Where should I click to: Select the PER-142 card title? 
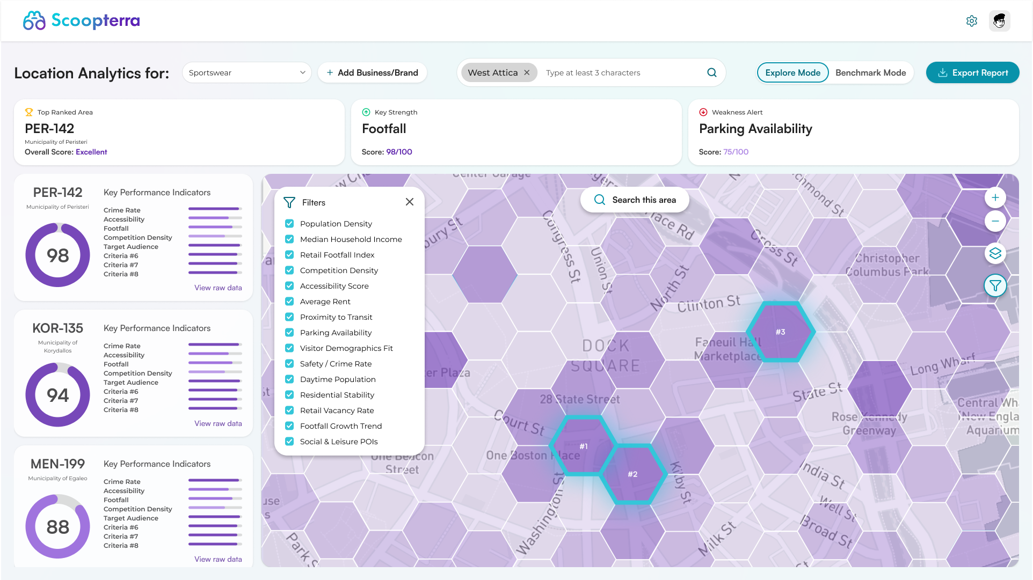(x=57, y=192)
